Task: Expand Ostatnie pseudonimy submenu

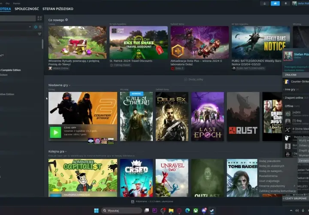Action: pos(277,186)
